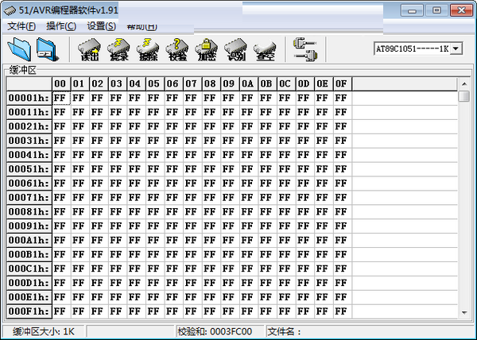Select row header 00011h:

[29, 112]
